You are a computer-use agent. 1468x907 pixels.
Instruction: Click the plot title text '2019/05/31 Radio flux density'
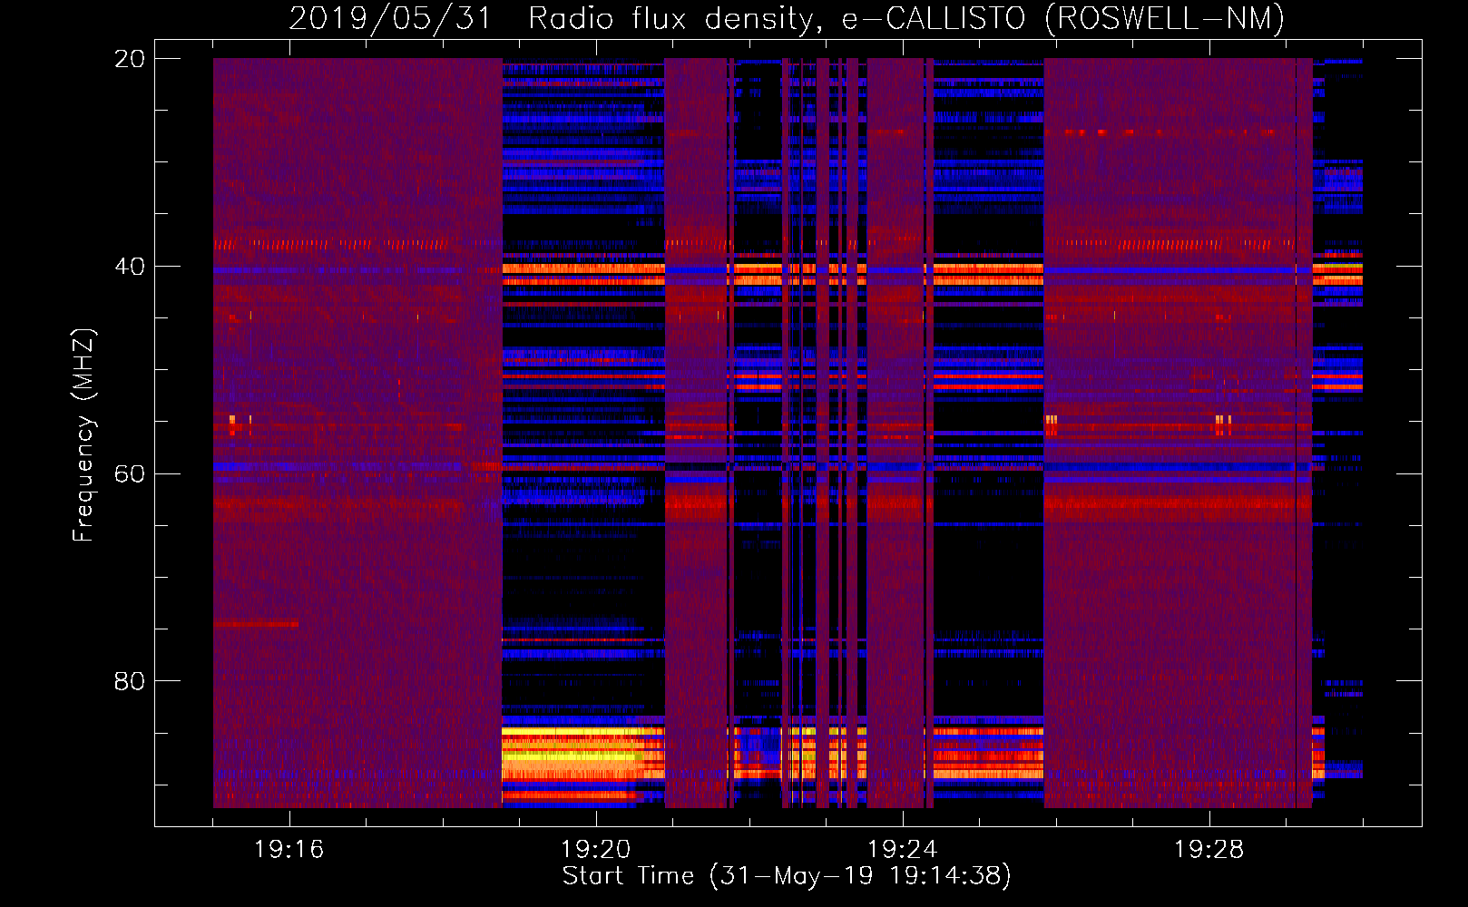coord(552,18)
